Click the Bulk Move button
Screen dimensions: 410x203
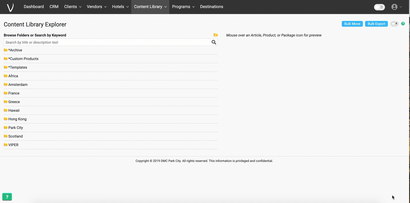[x=352, y=24]
